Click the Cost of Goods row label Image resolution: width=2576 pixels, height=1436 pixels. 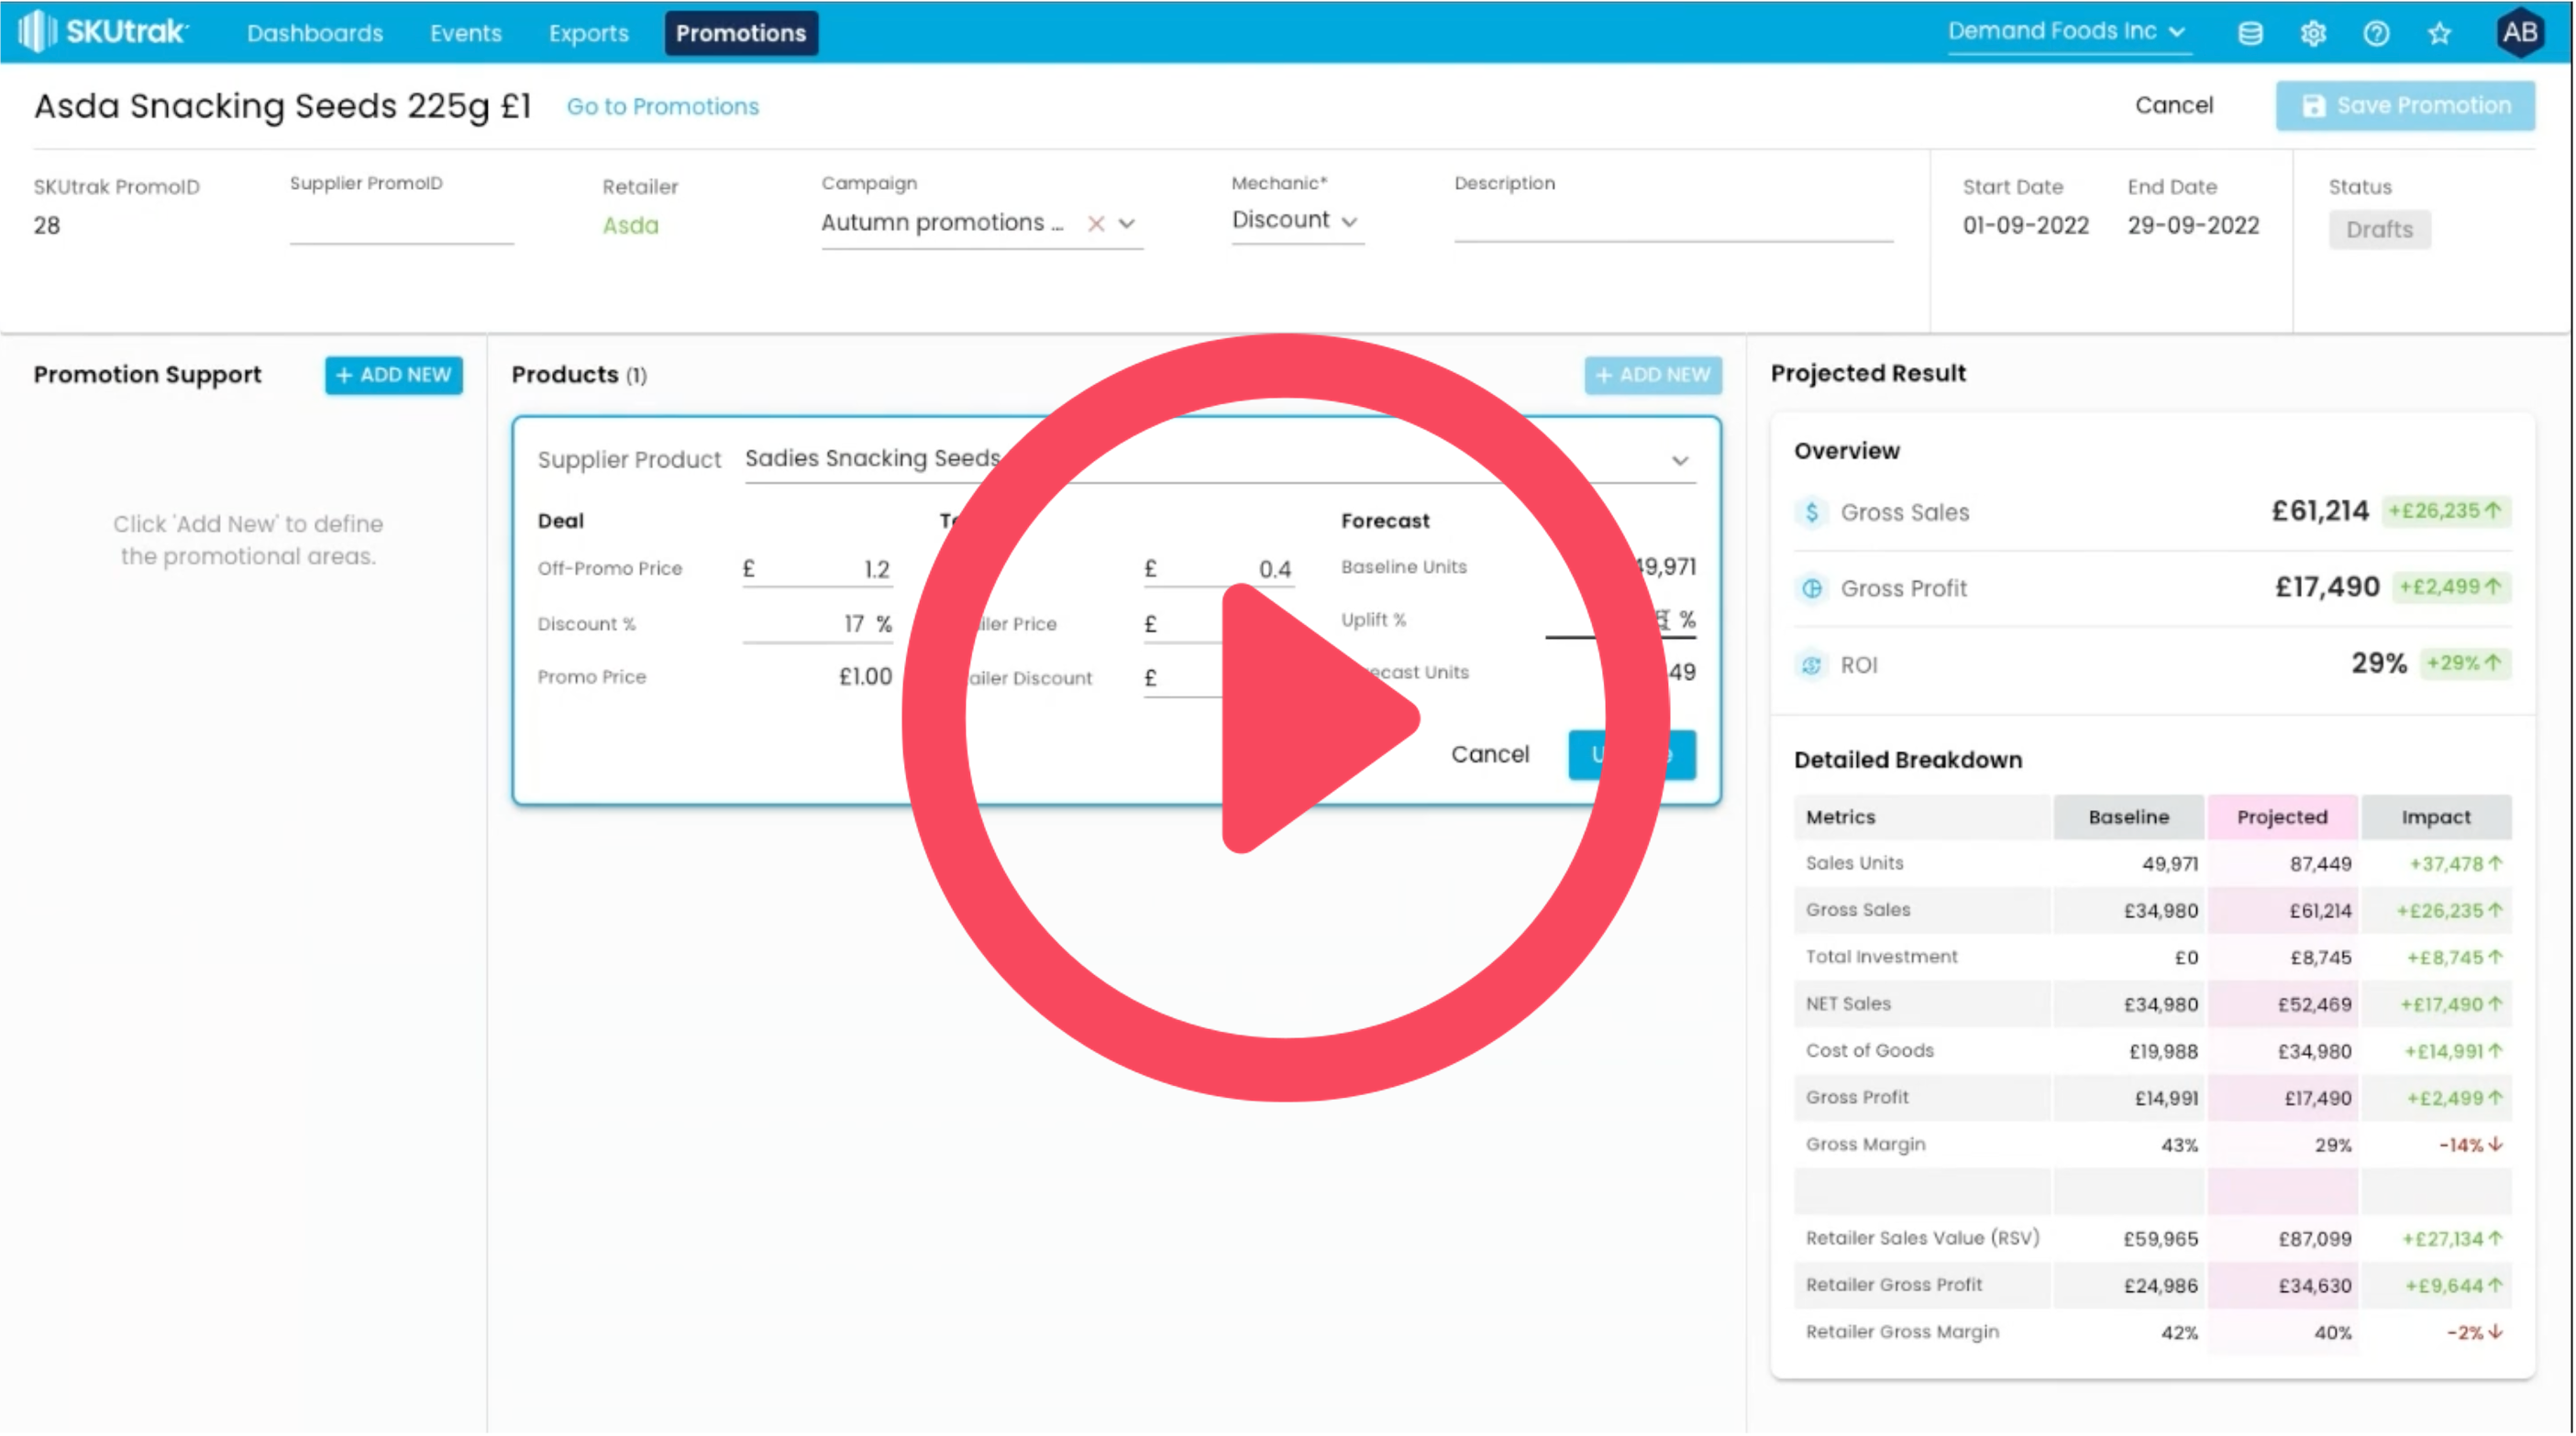tap(1869, 1051)
